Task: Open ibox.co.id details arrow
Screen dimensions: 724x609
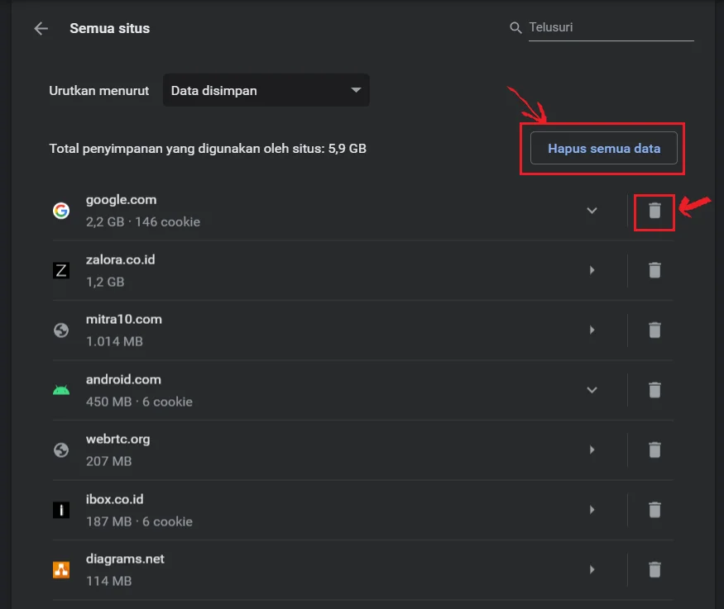Action: 592,510
